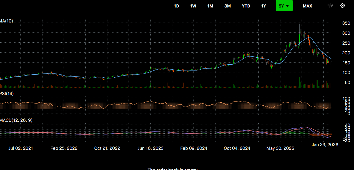
Task: Open the 5Y range dropdown
Action: [284, 6]
